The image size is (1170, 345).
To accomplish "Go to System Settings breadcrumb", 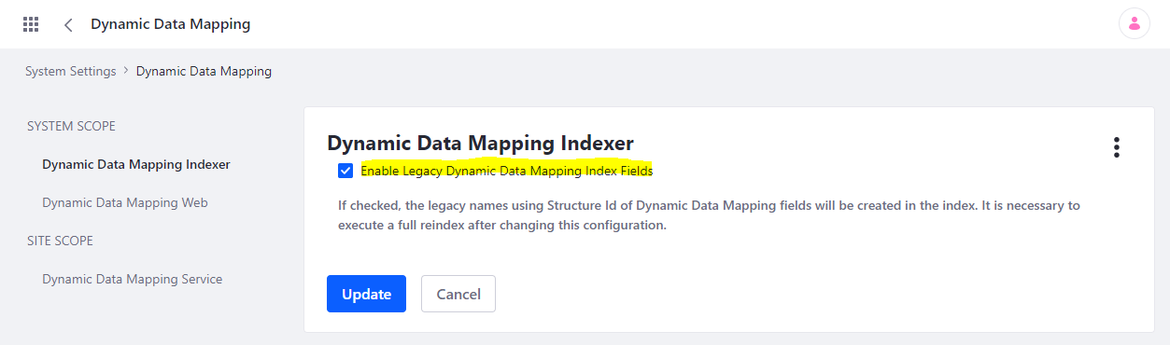I will coord(71,71).
